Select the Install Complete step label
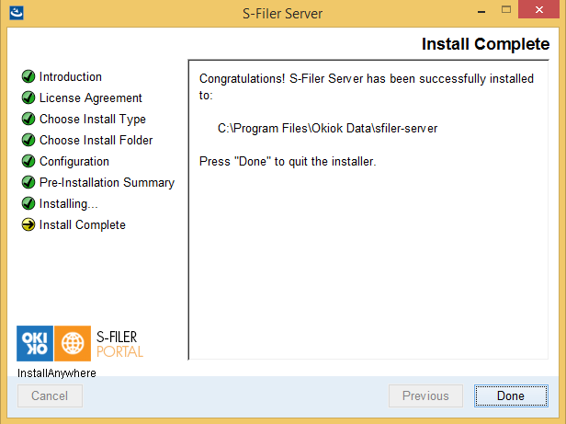 click(83, 224)
